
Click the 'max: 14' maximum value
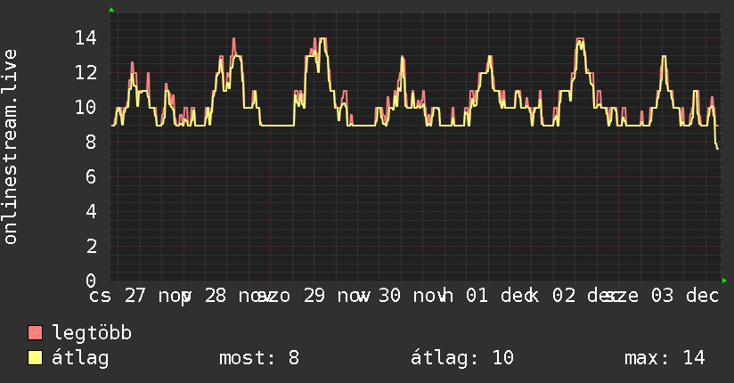click(665, 358)
